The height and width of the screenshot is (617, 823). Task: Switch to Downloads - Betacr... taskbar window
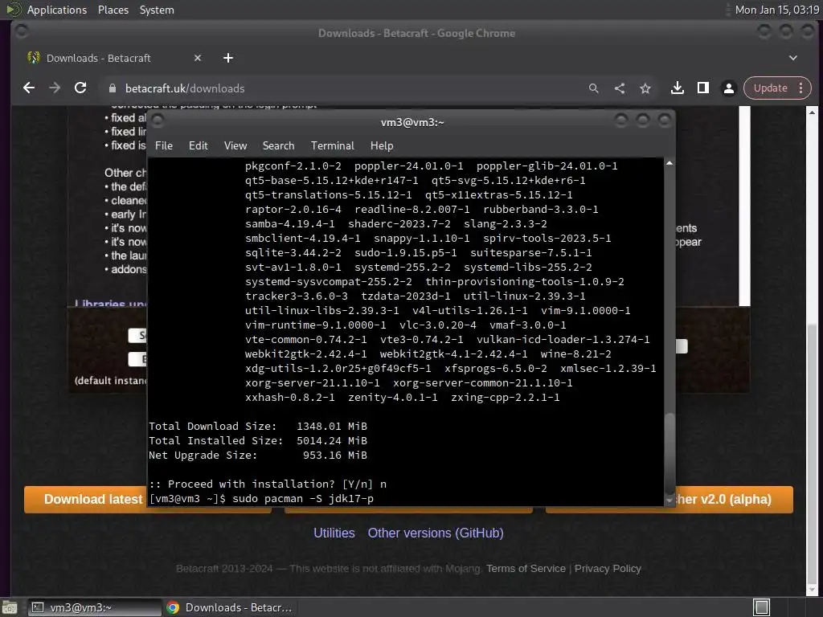click(230, 607)
